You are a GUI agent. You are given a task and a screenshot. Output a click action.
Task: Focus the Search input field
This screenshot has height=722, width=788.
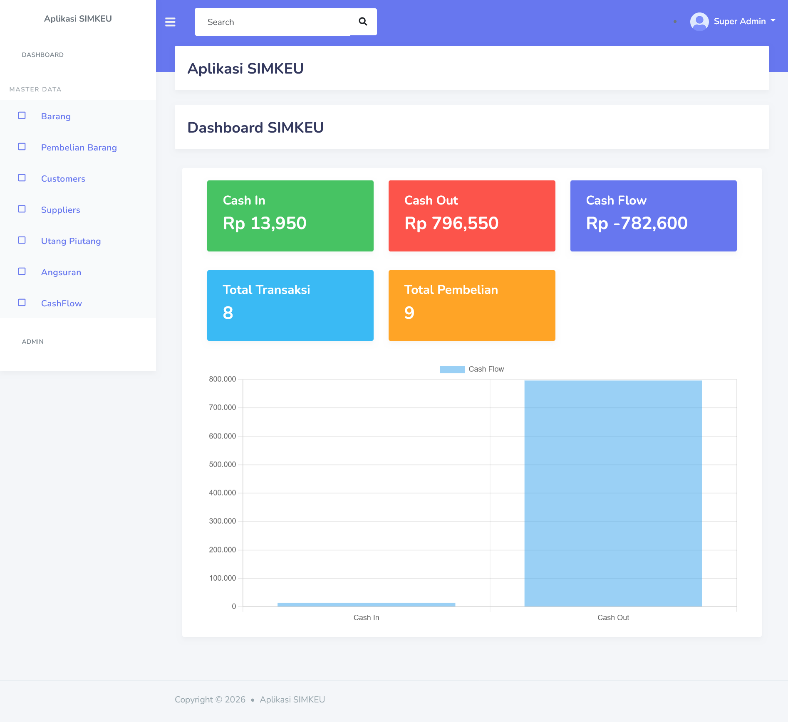coord(273,22)
